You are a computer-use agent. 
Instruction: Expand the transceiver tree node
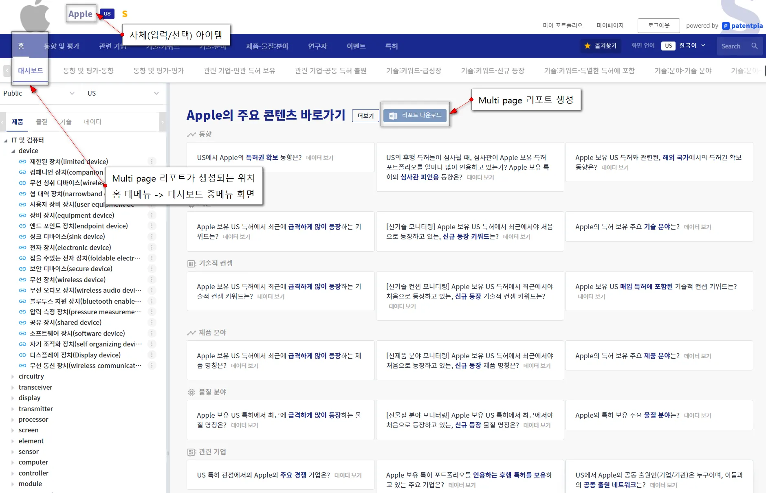(x=13, y=388)
